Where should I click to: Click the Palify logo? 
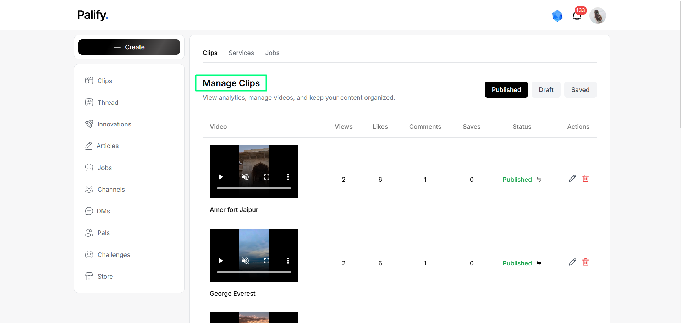(x=93, y=15)
